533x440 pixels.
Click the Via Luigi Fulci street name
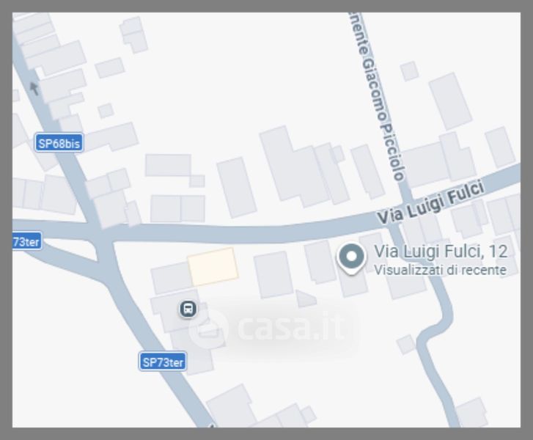430,202
